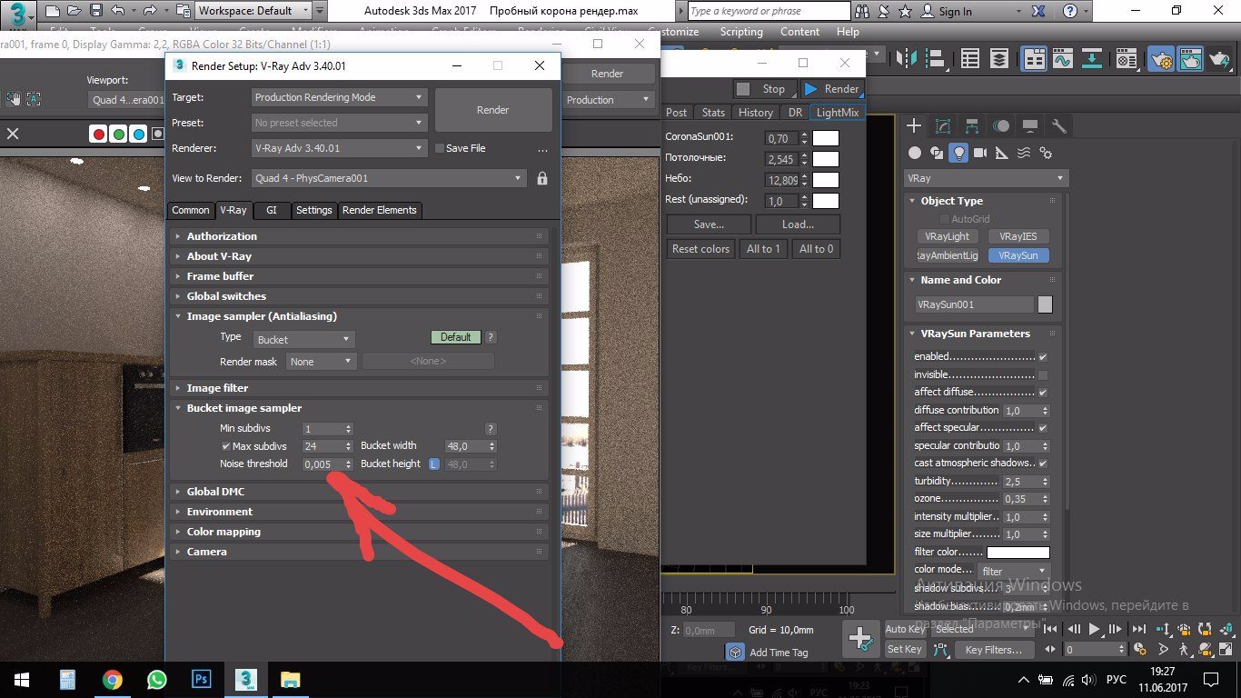Screen dimensions: 1241x698
Task: Open the History tab in frame buffer
Action: tap(756, 113)
